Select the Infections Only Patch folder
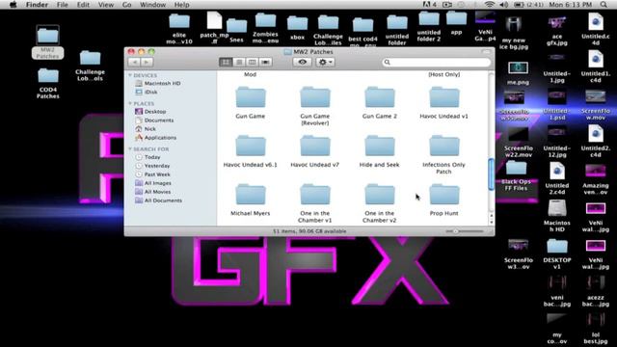Viewport: 617px width, 347px height. tap(443, 146)
